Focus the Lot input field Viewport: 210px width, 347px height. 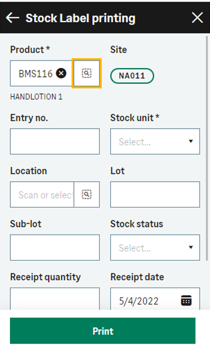pyautogui.click(x=155, y=194)
